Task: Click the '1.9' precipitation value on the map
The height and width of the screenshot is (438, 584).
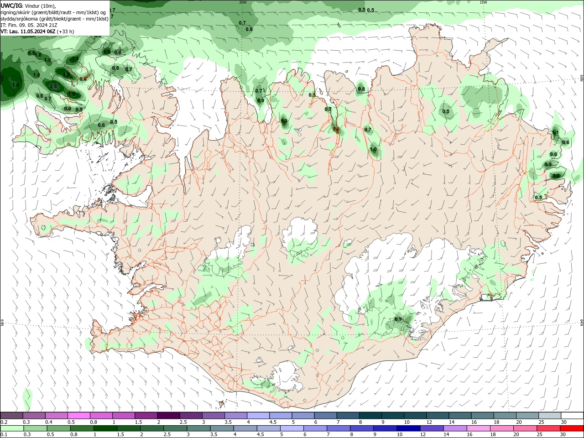Action: pyautogui.click(x=66, y=75)
